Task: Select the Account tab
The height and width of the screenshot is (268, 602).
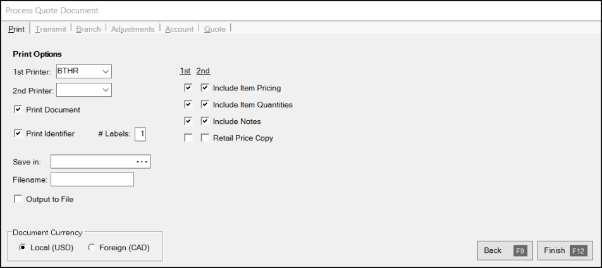Action: click(x=180, y=29)
